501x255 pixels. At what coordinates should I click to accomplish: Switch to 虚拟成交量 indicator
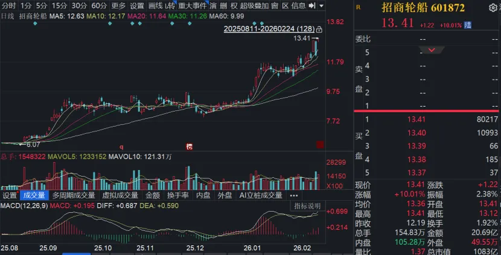pyautogui.click(x=120, y=195)
